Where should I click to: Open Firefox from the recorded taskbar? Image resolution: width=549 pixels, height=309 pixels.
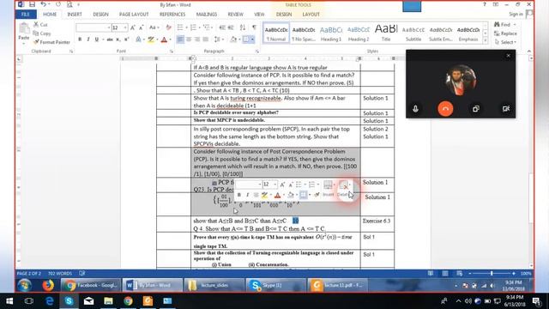point(48,285)
